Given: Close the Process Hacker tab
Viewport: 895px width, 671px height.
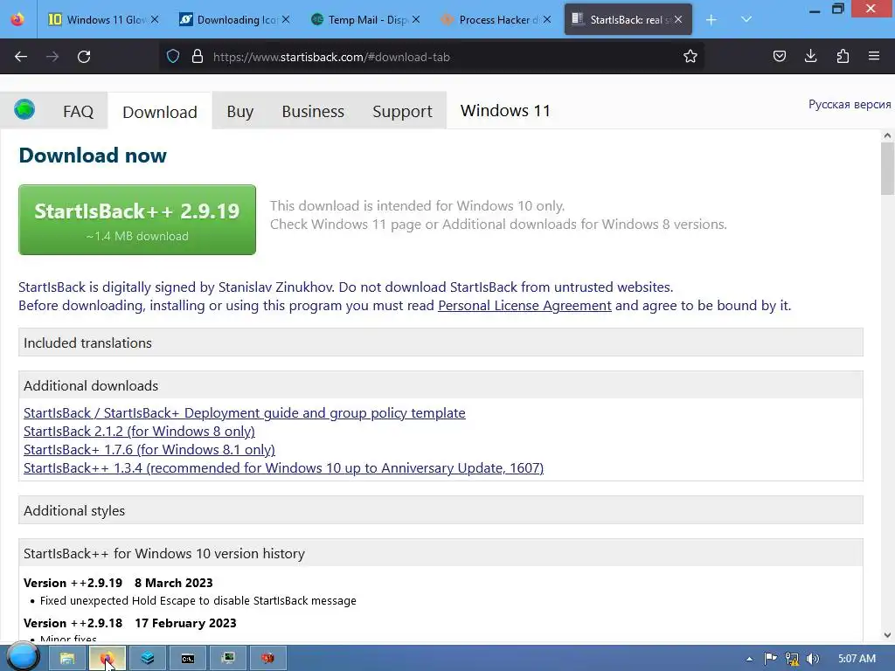Looking at the screenshot, I should point(547,19).
